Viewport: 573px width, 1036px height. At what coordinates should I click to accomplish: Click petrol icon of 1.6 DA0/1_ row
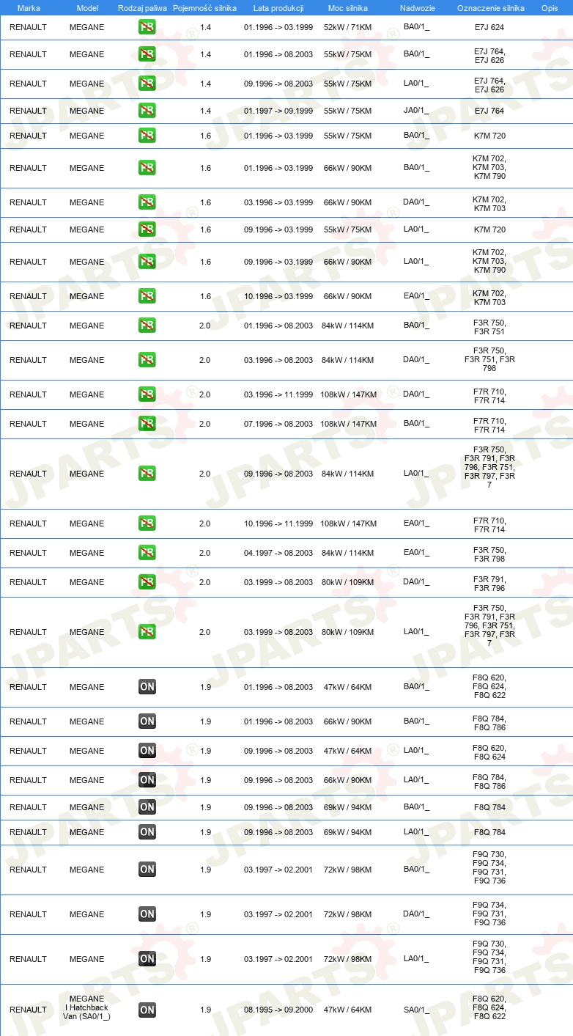(x=147, y=202)
